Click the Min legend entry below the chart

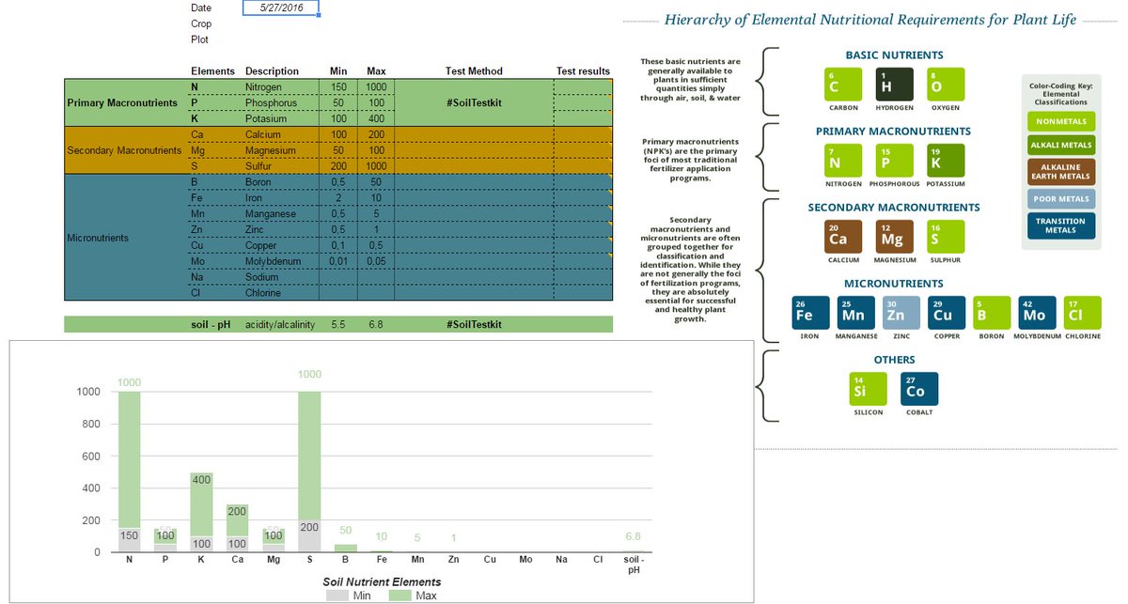coord(348,596)
